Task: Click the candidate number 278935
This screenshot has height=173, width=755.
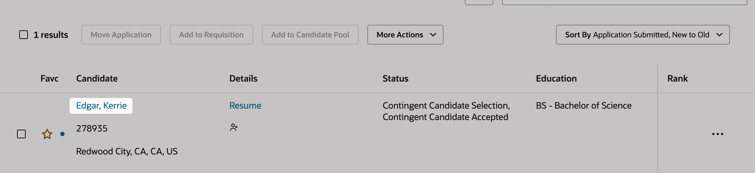Action: point(92,128)
